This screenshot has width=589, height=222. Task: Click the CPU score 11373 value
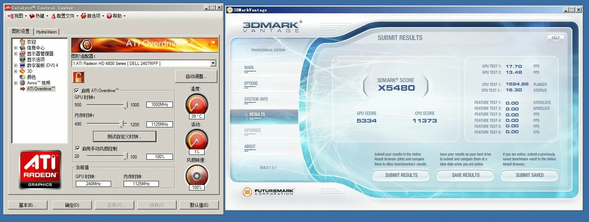[x=425, y=121]
